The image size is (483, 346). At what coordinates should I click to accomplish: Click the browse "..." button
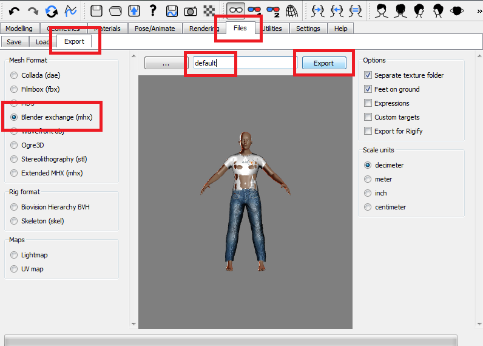[x=166, y=63]
